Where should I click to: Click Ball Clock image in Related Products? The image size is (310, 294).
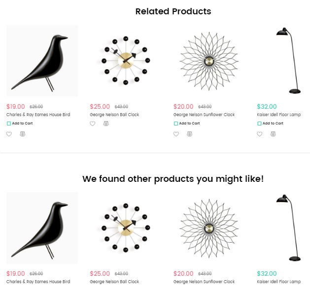click(x=125, y=61)
